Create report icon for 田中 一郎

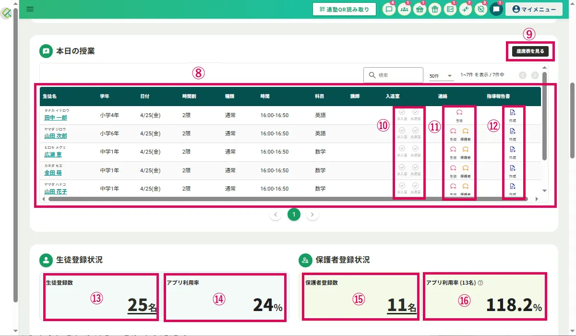[513, 112]
